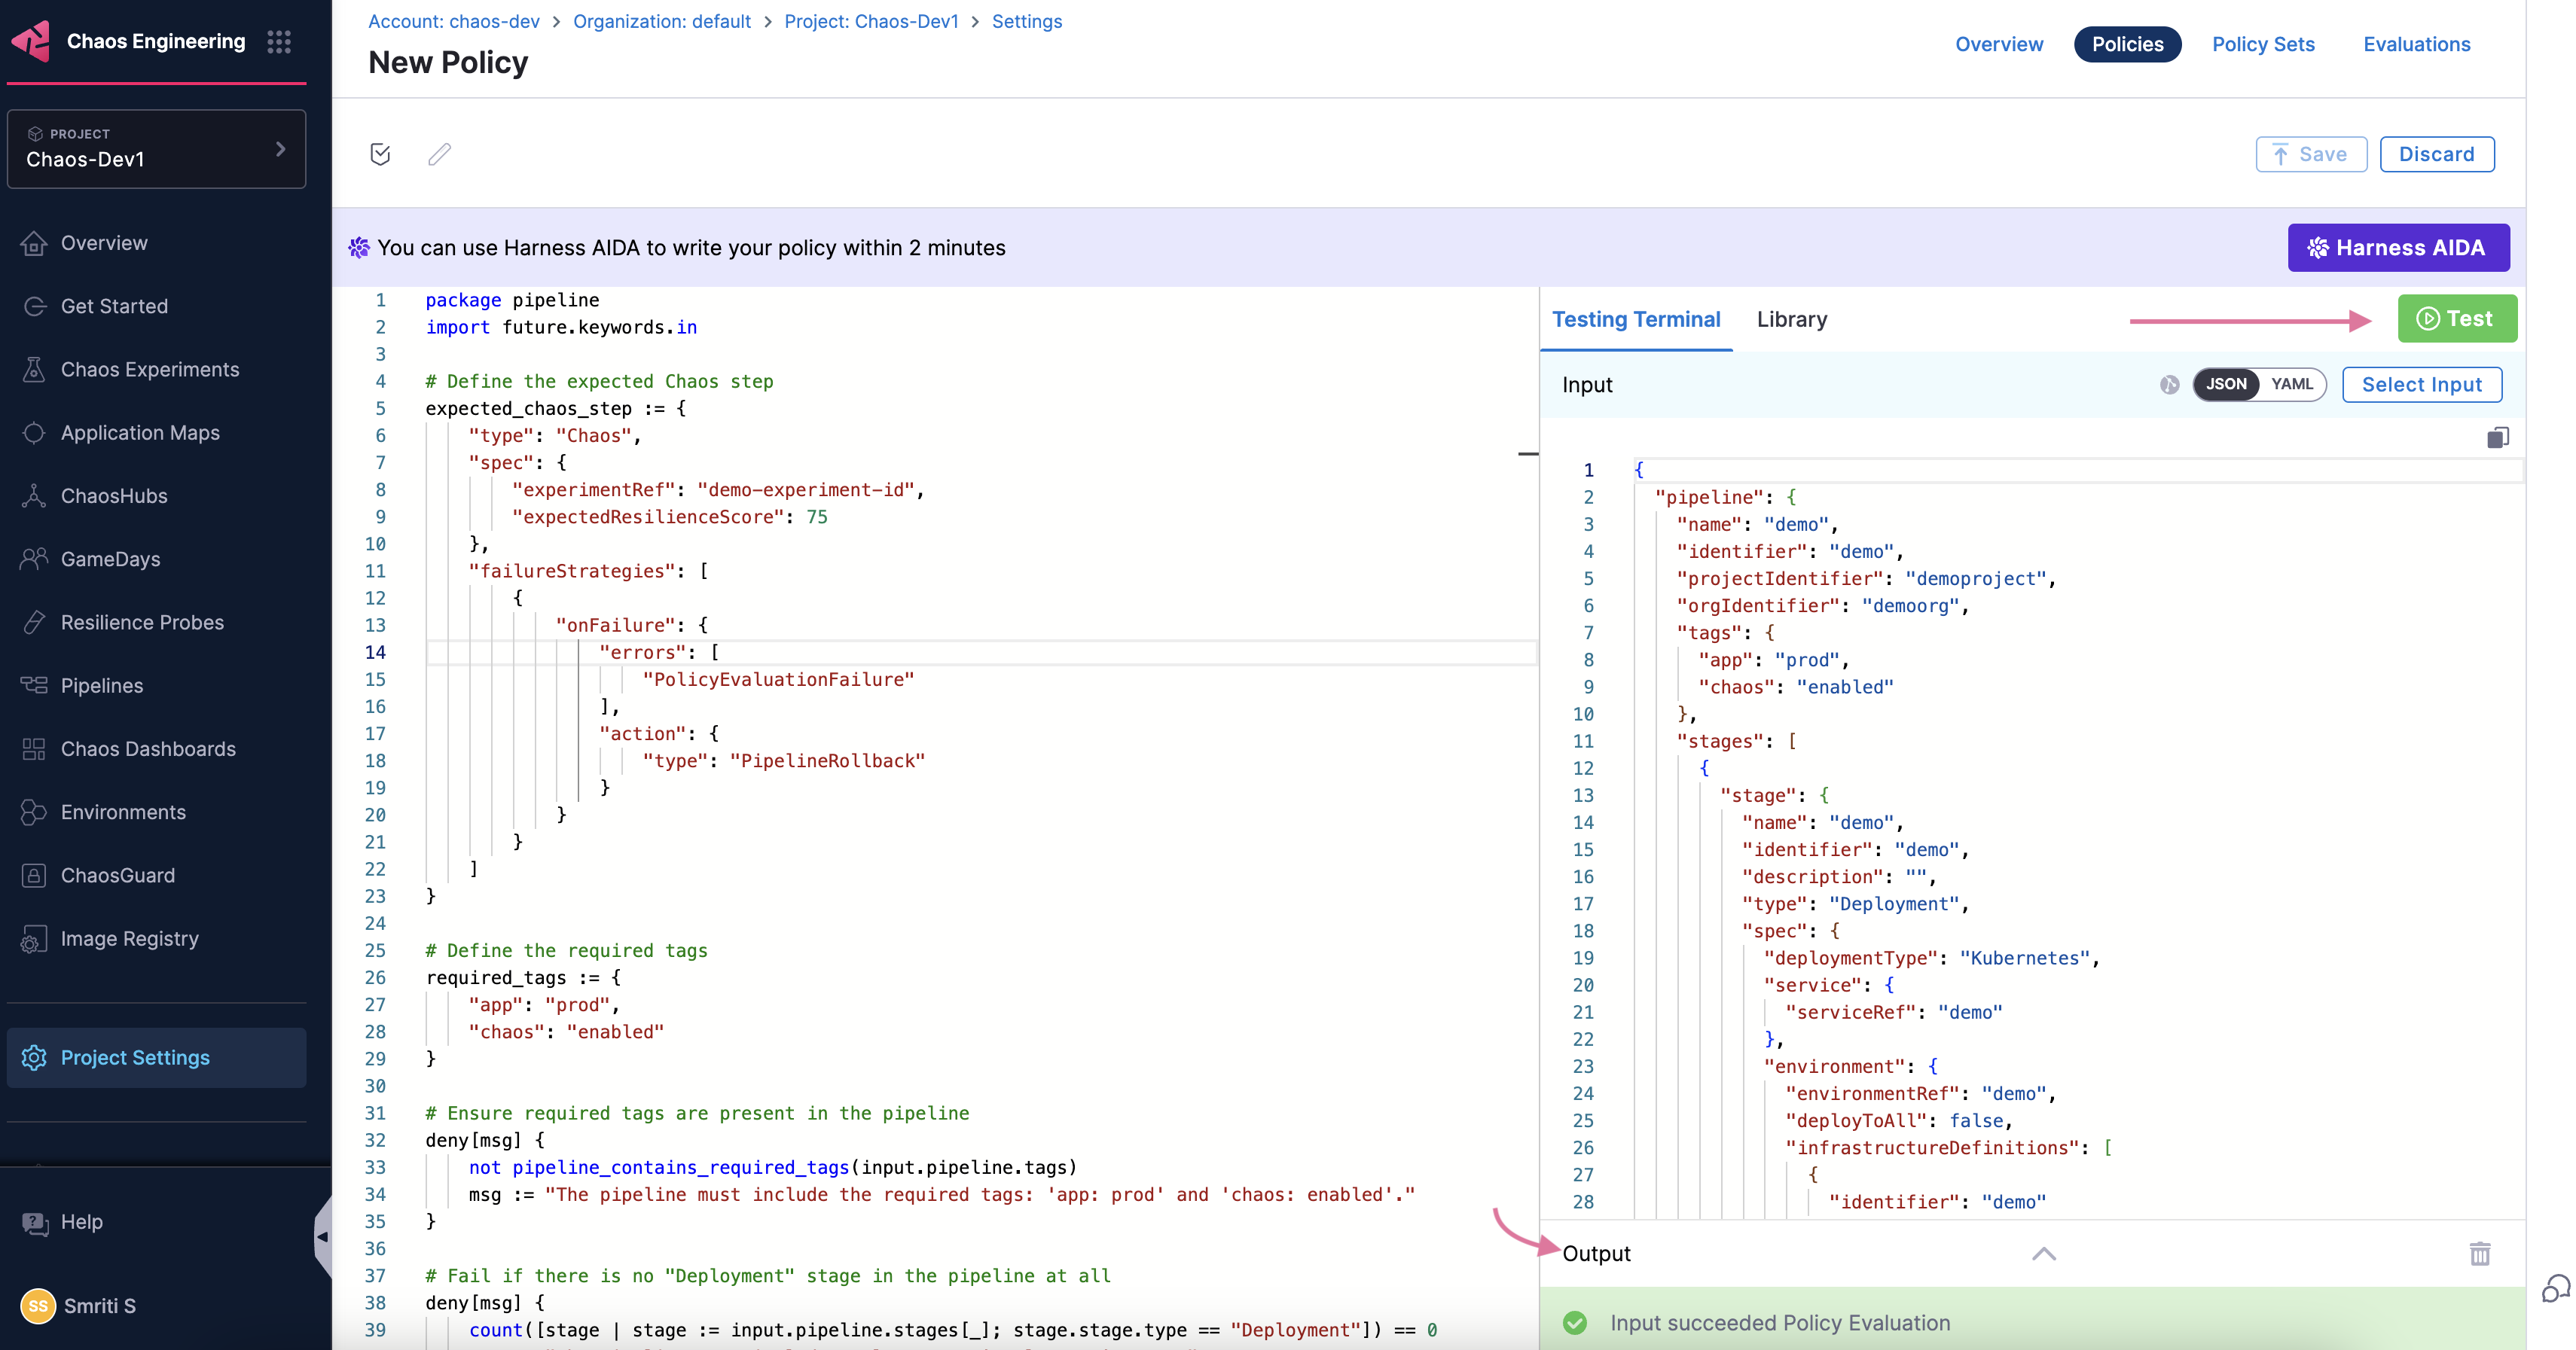Switch to the Library tab
The image size is (2576, 1350).
1791,320
